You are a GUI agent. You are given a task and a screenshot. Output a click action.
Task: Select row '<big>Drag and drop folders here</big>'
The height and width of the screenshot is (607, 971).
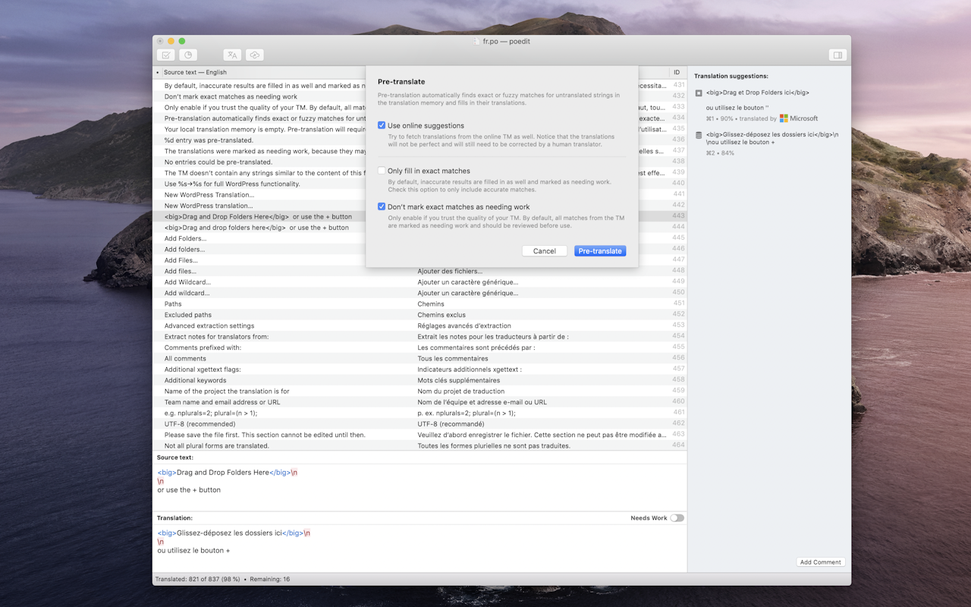(x=259, y=228)
